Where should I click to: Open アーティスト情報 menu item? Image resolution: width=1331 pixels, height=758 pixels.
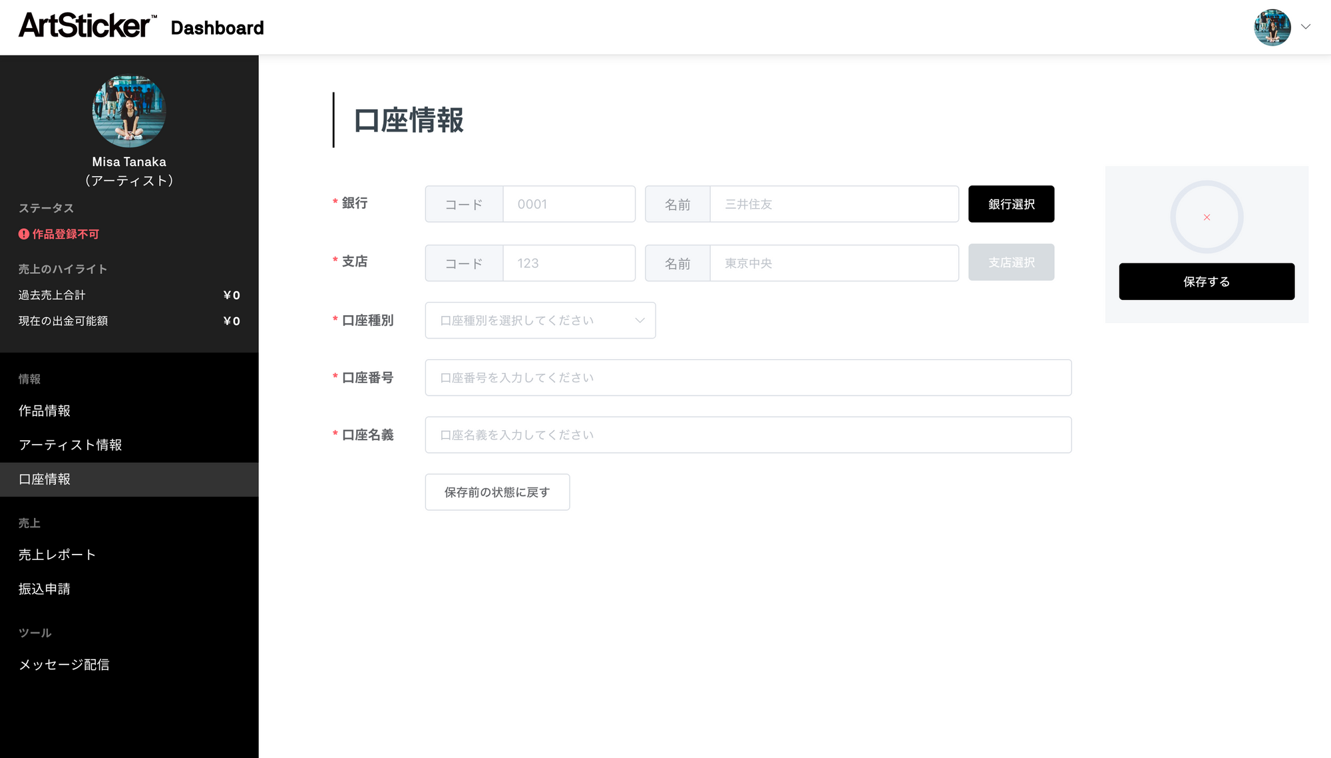[71, 445]
